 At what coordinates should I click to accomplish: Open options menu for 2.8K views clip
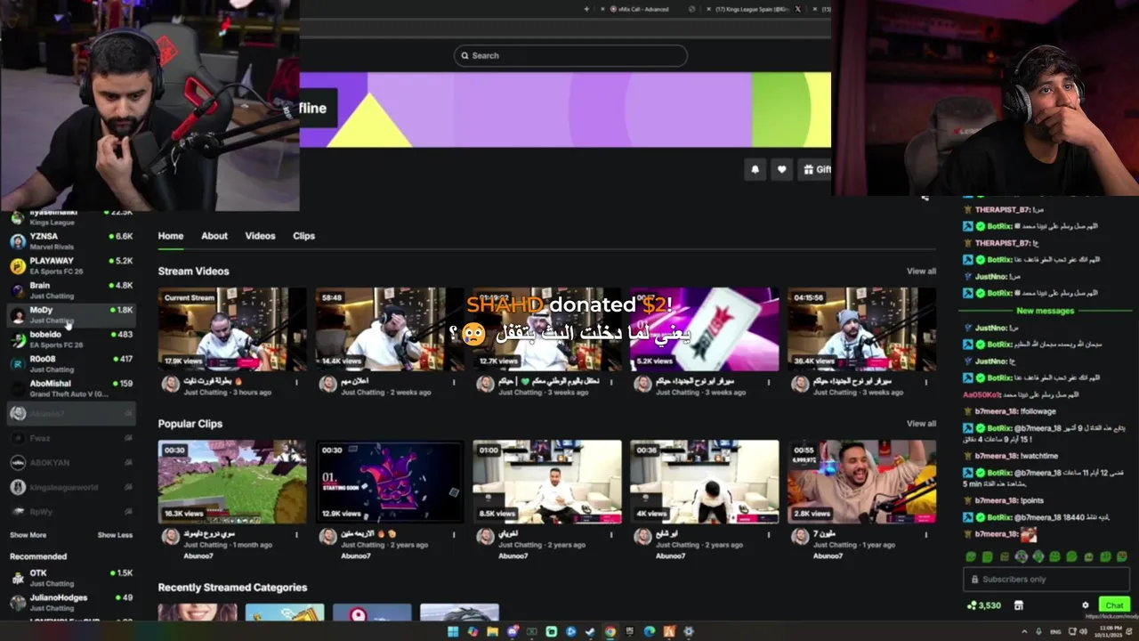tap(926, 535)
